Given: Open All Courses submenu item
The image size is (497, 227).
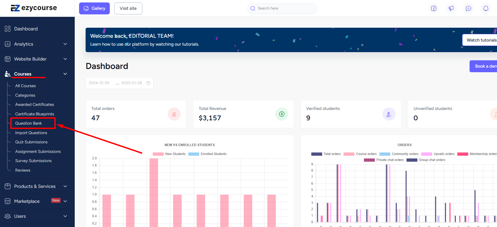Looking at the screenshot, I should 26,86.
